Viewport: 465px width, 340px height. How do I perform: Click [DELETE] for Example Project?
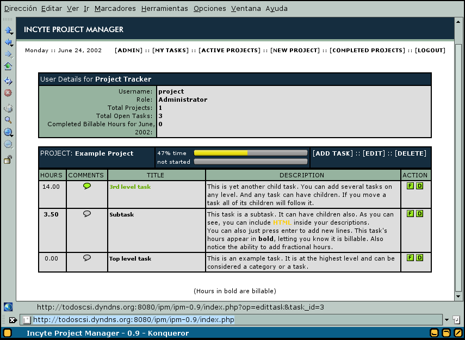411,153
